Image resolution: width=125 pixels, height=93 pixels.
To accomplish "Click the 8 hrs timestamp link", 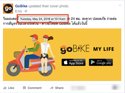I will tap(18, 11).
